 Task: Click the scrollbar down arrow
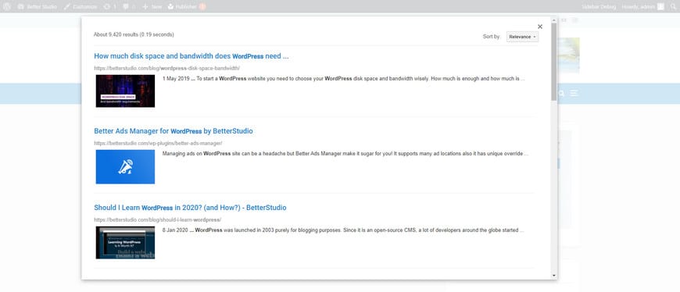pyautogui.click(x=554, y=276)
